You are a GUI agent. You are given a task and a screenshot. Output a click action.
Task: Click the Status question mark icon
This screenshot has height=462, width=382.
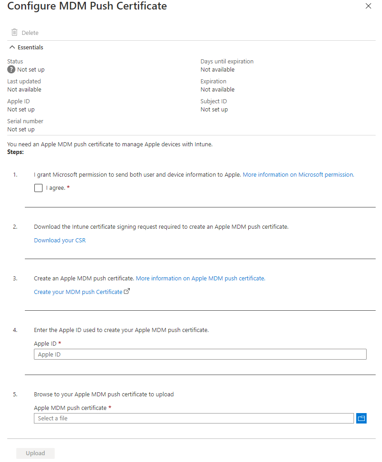[11, 70]
